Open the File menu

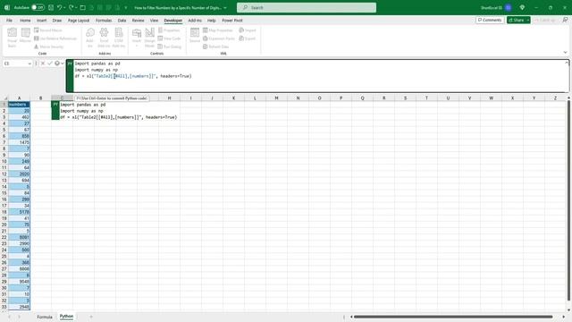pyautogui.click(x=9, y=21)
